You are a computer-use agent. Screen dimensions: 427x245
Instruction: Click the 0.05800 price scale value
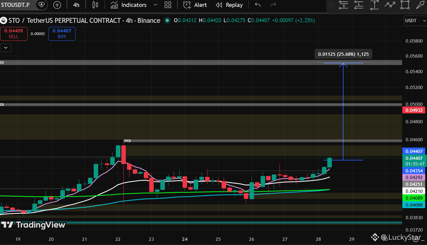pos(414,40)
